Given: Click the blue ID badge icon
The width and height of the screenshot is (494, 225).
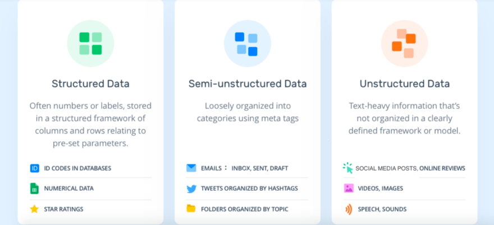Looking at the screenshot, I should coord(34,168).
